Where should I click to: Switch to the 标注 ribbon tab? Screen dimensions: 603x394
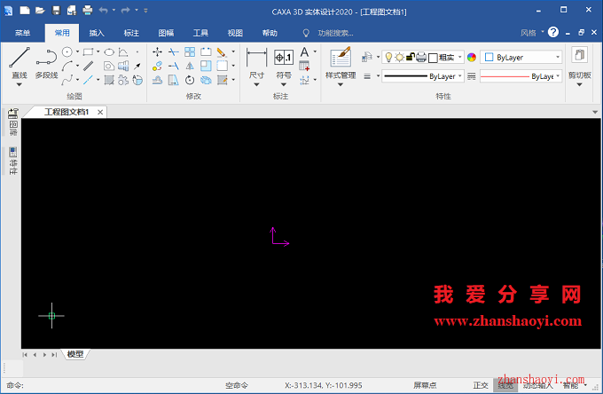pos(131,33)
